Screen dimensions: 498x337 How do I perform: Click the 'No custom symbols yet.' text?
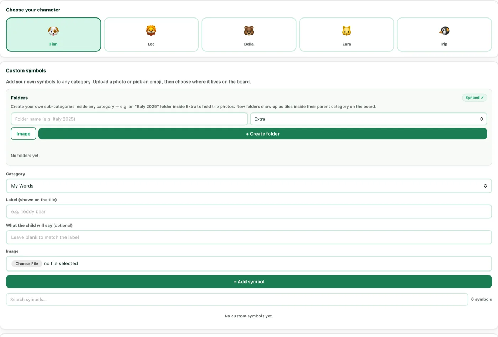coord(249,316)
